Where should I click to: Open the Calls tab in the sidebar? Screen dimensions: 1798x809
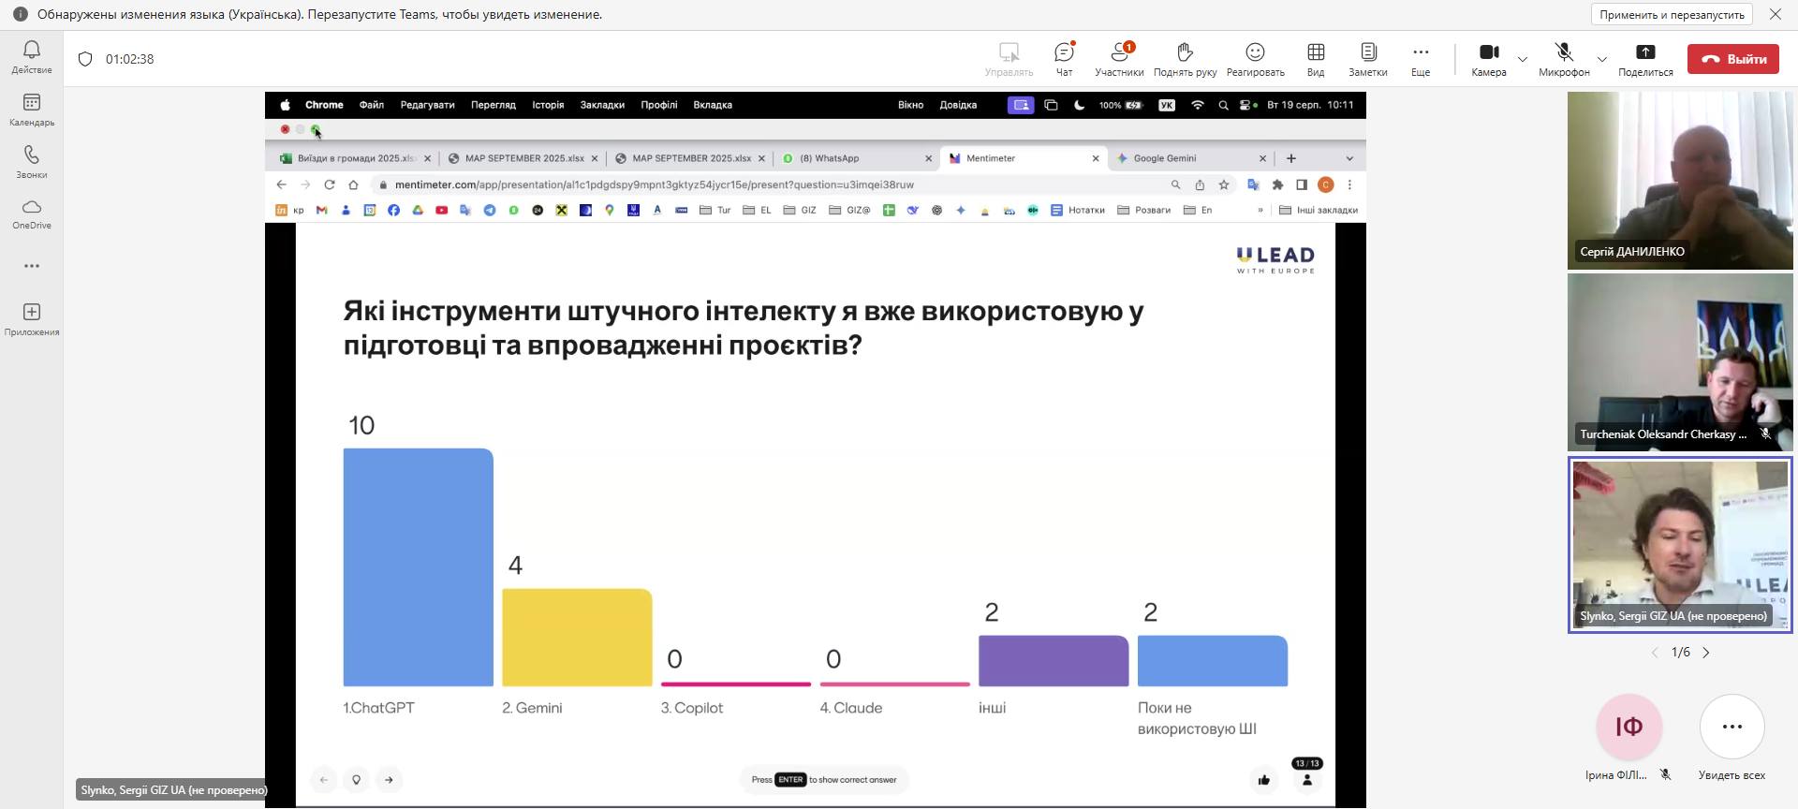pyautogui.click(x=32, y=161)
